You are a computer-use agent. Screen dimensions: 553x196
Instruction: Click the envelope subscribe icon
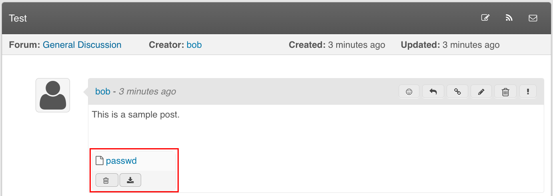tap(533, 18)
